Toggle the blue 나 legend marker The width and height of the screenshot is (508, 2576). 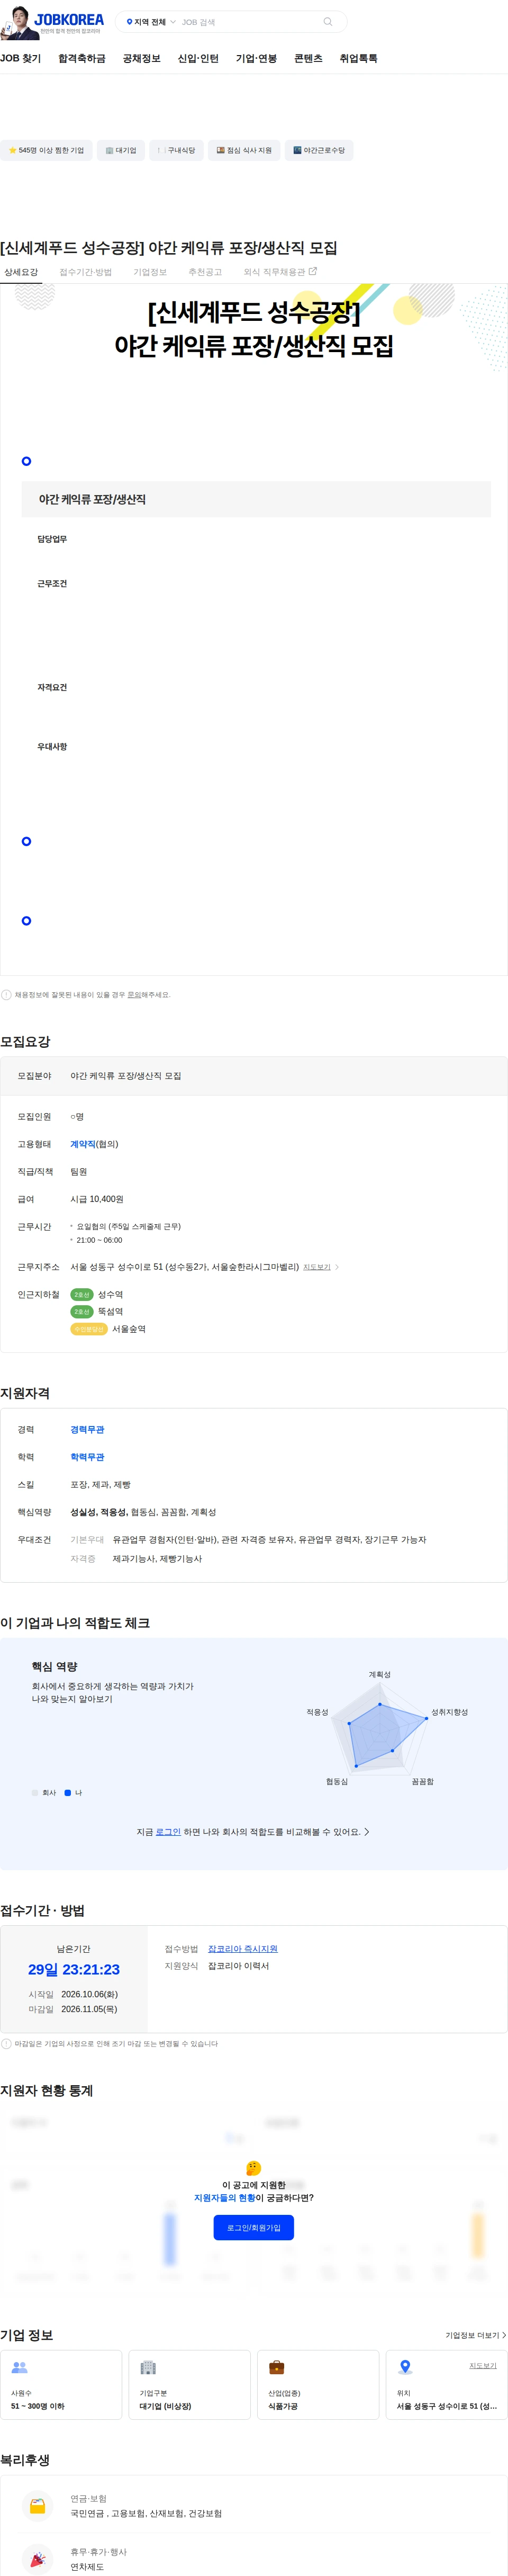68,1793
